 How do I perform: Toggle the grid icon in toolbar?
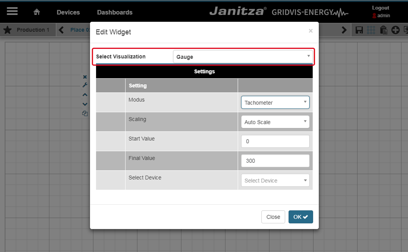click(371, 30)
